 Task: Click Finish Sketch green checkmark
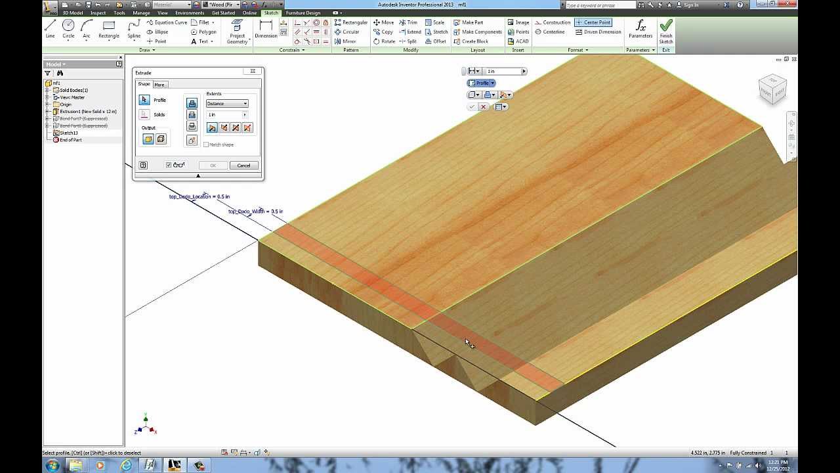[x=666, y=31]
